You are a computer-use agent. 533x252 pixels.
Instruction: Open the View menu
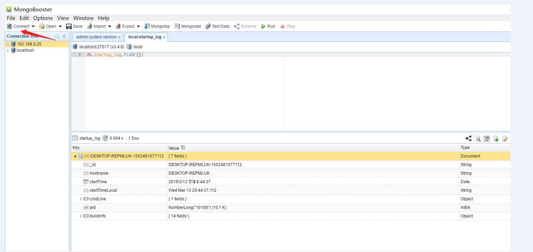tap(63, 18)
